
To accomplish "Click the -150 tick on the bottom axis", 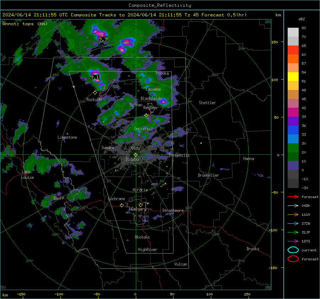I will tap(21, 294).
